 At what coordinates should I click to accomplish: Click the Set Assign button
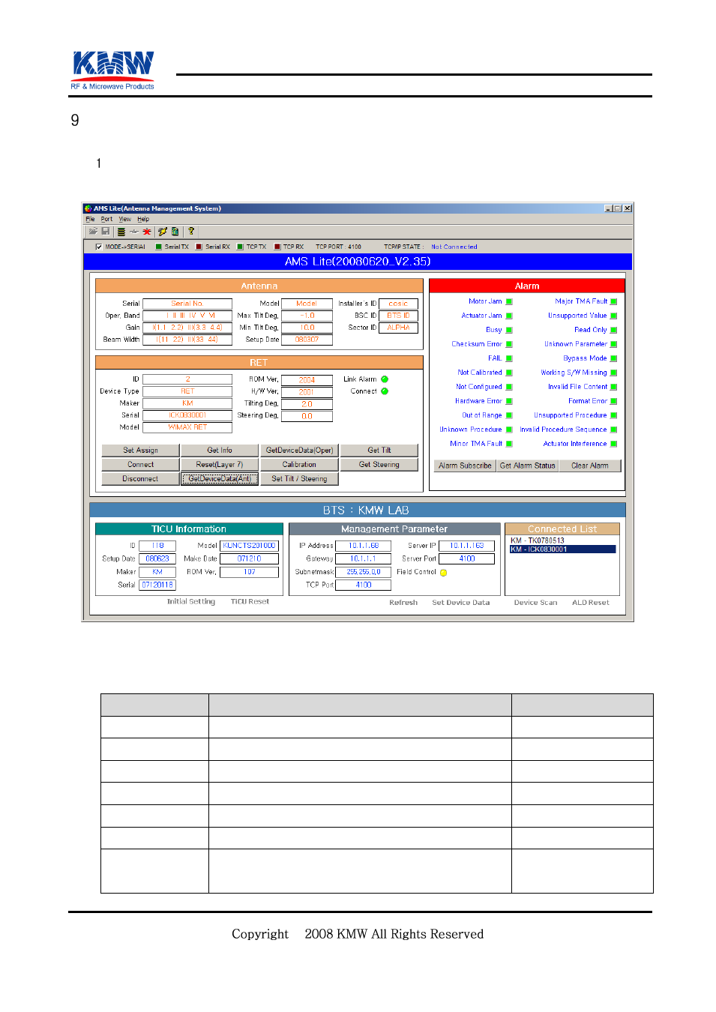pyautogui.click(x=141, y=451)
